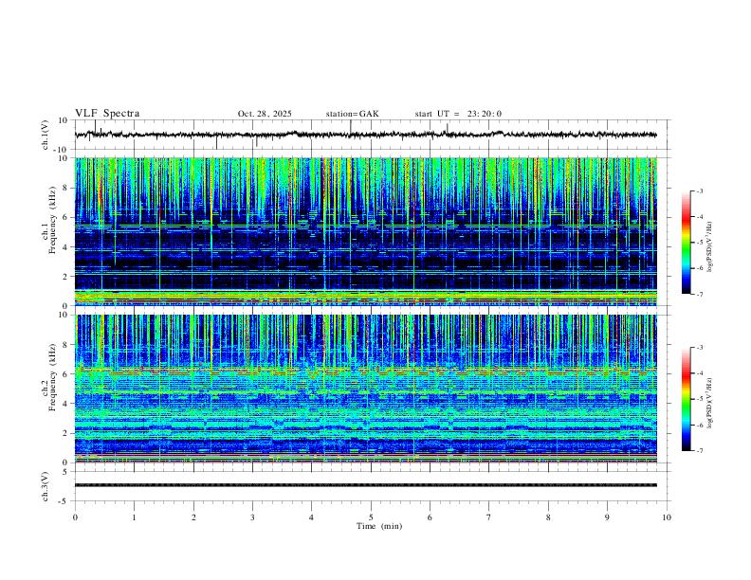Image resolution: width=751 pixels, height=580 pixels.
Task: Click the upper PSD color scale bar
Action: [x=687, y=243]
